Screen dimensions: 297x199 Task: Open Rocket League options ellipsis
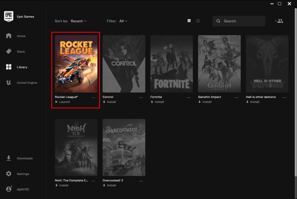93,98
